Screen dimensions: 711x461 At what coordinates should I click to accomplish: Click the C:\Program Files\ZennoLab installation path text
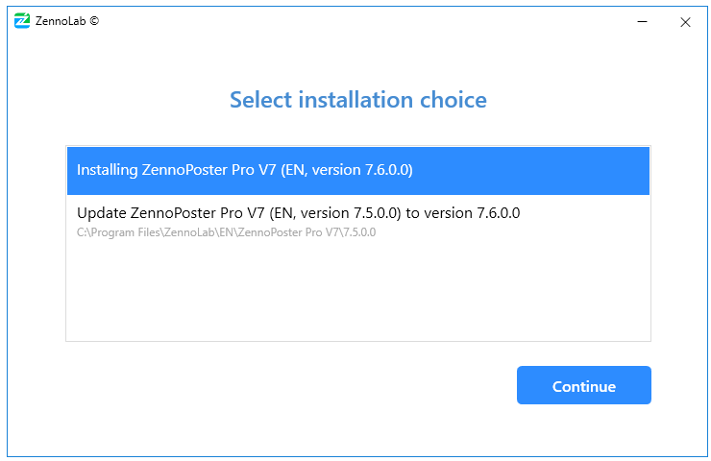(226, 232)
